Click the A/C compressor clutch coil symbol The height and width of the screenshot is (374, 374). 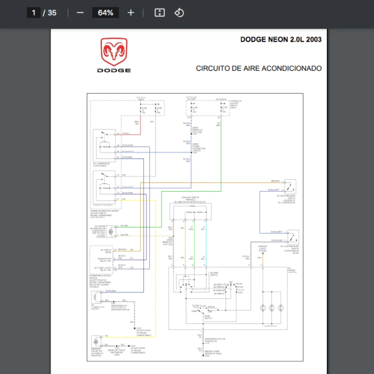pyautogui.click(x=96, y=297)
